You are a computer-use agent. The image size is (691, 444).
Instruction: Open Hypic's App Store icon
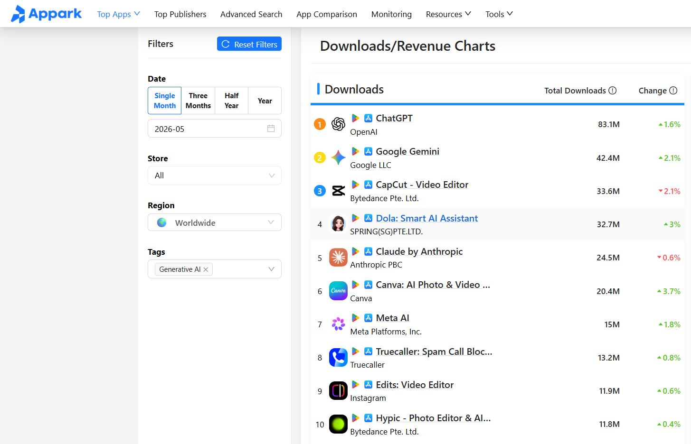(x=368, y=418)
